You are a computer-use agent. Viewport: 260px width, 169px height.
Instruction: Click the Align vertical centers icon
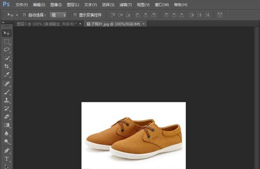click(121, 15)
